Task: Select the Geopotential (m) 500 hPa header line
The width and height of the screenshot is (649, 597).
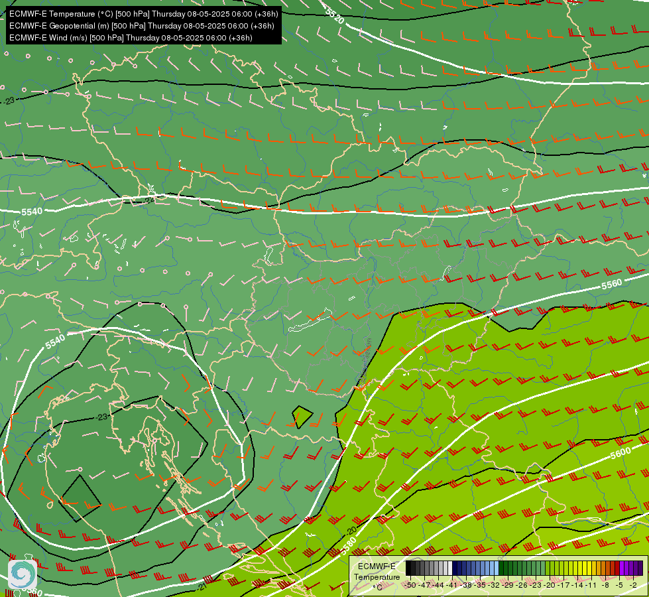Action: tap(142, 26)
